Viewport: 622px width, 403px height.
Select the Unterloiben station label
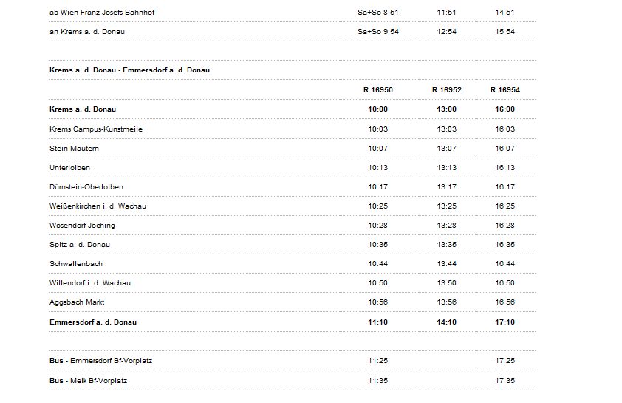(x=69, y=168)
